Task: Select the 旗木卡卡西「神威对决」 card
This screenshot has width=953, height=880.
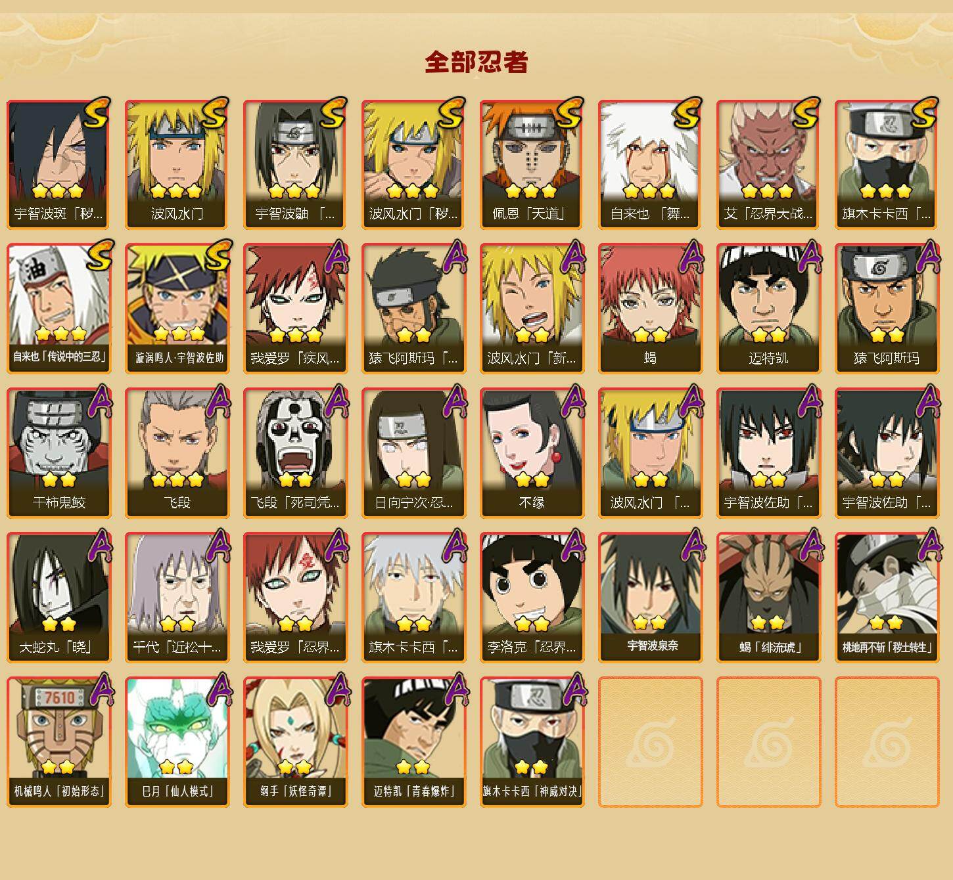Action: [532, 742]
